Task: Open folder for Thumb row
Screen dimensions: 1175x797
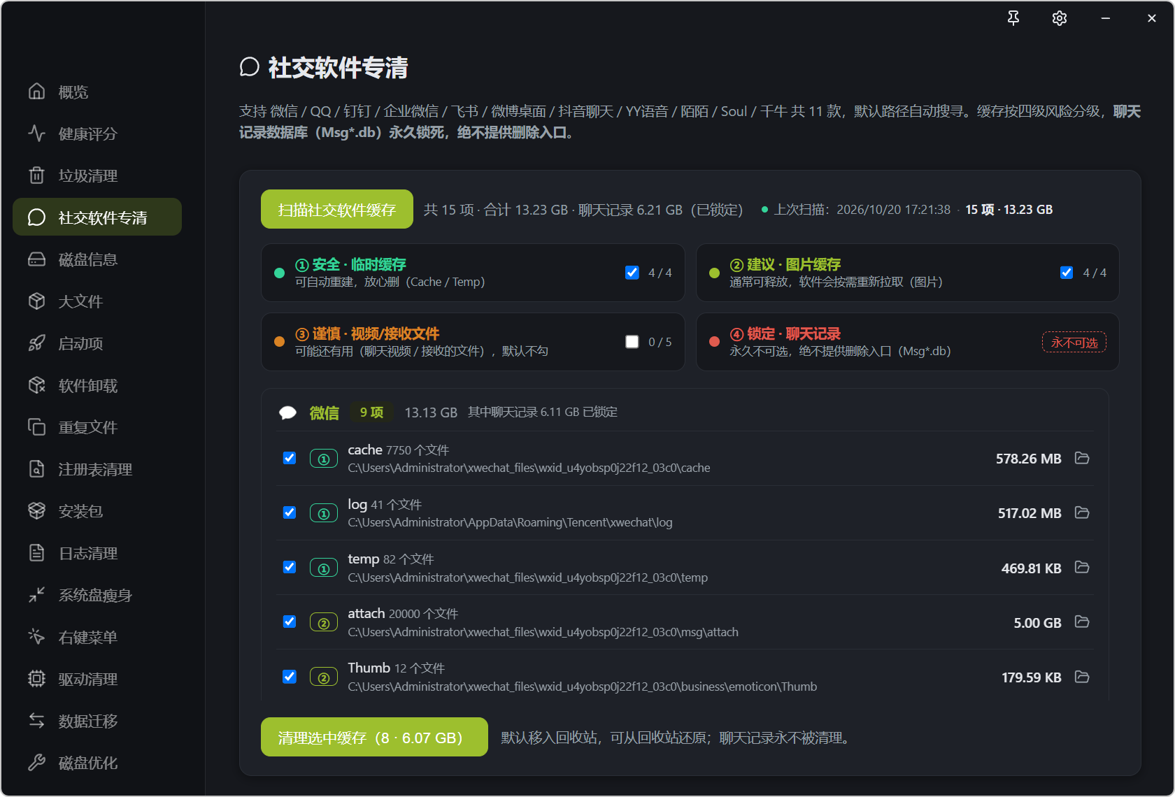Action: coord(1082,677)
